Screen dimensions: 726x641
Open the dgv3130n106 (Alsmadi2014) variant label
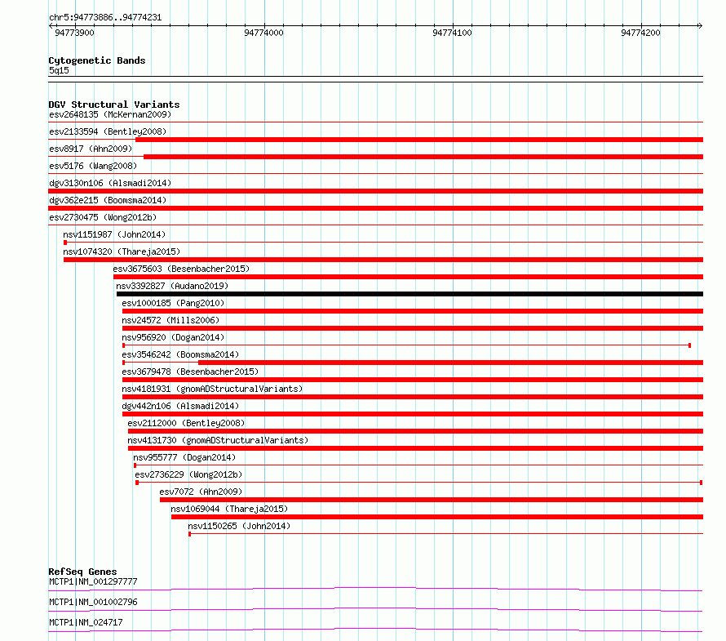[110, 183]
